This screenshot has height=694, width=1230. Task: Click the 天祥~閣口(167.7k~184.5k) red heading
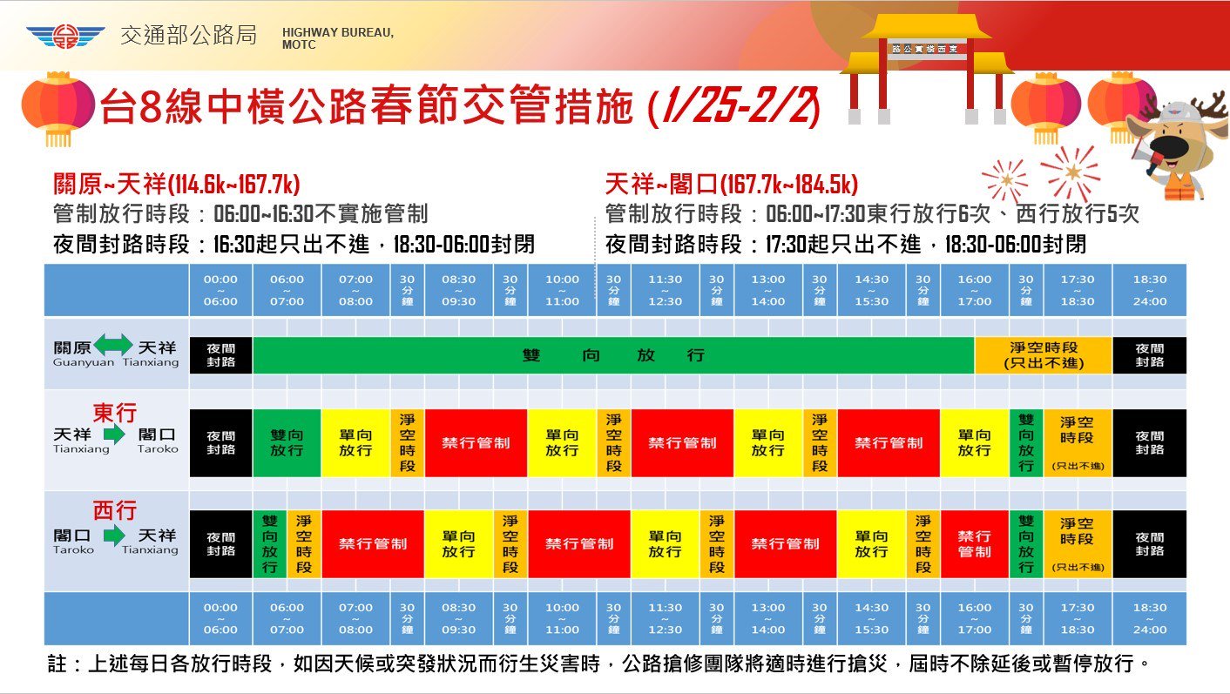click(732, 185)
